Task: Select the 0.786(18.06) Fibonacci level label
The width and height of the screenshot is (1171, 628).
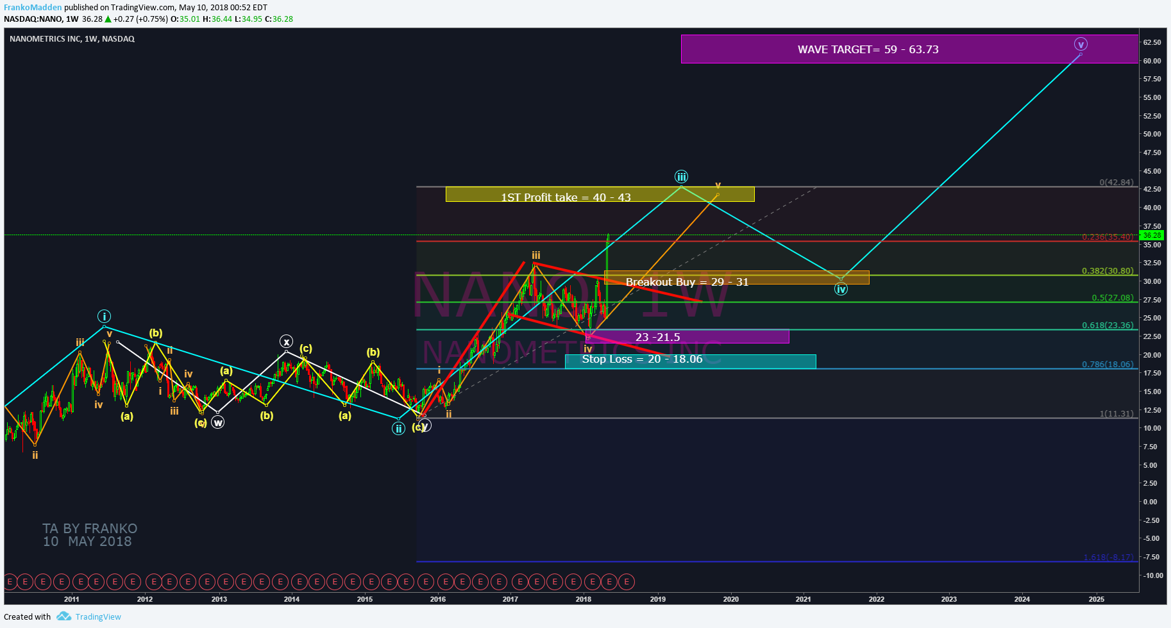Action: pyautogui.click(x=1108, y=365)
